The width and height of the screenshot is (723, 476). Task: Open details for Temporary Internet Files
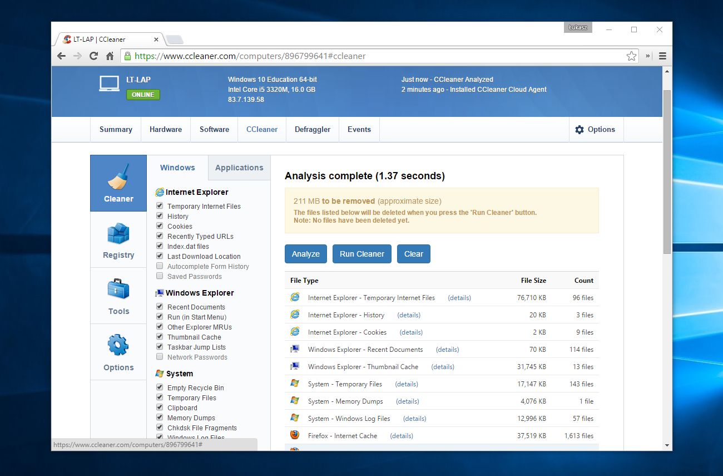pyautogui.click(x=459, y=298)
